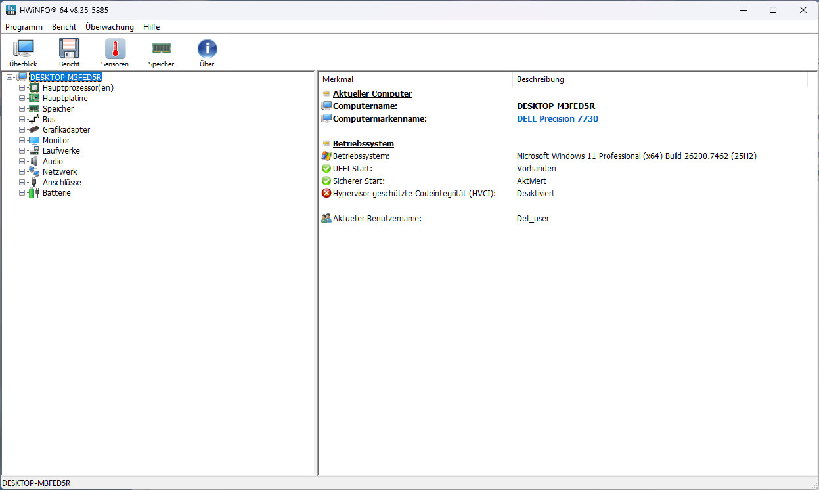Open the Hilfe menu
The width and height of the screenshot is (819, 490).
[152, 27]
